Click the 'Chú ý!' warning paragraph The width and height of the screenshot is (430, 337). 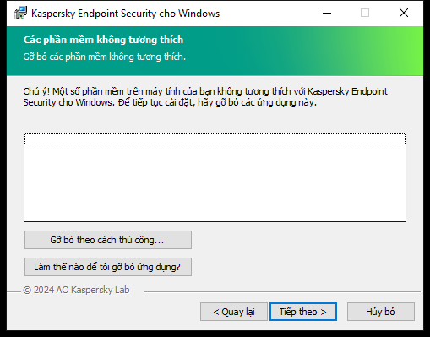click(x=205, y=97)
